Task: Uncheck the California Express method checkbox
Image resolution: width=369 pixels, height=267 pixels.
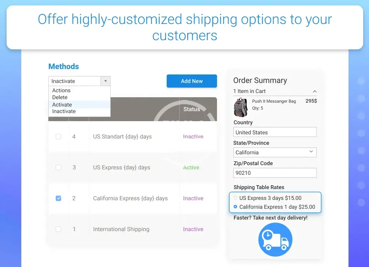Action: 58,198
